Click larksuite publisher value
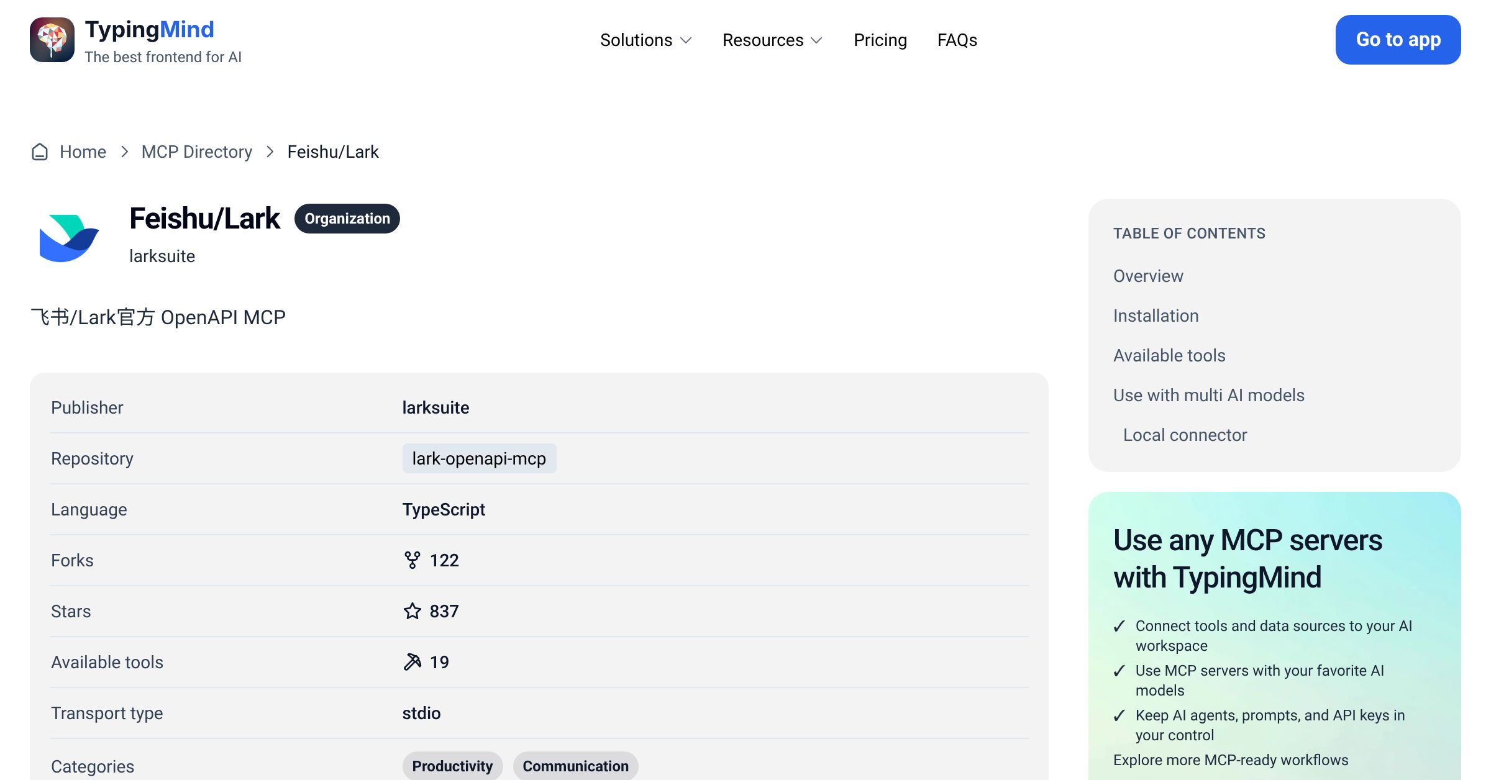 (x=435, y=407)
